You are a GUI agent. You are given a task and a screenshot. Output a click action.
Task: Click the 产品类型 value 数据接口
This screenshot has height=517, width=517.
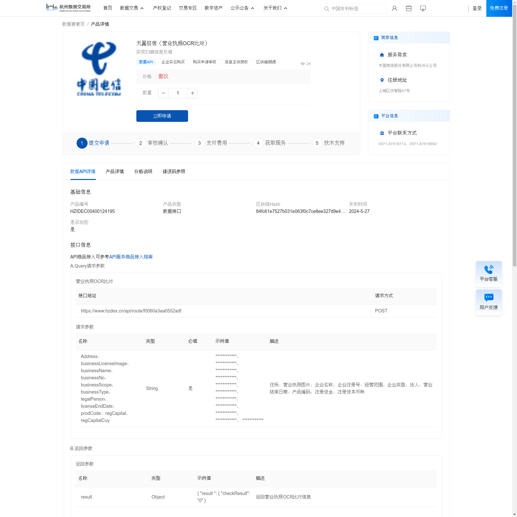pyautogui.click(x=172, y=211)
